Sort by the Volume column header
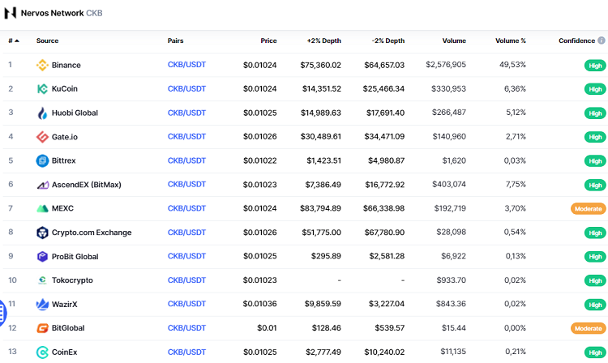Screen dimensions: 608x363 tap(454, 41)
